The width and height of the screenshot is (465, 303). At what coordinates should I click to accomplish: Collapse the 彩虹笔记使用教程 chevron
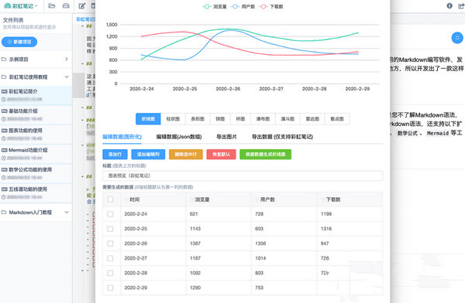coord(67,77)
